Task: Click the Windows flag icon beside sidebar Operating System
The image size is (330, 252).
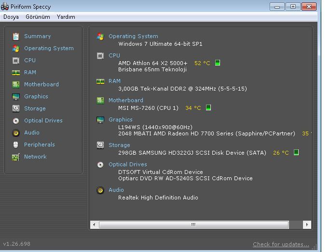Action: click(x=16, y=48)
